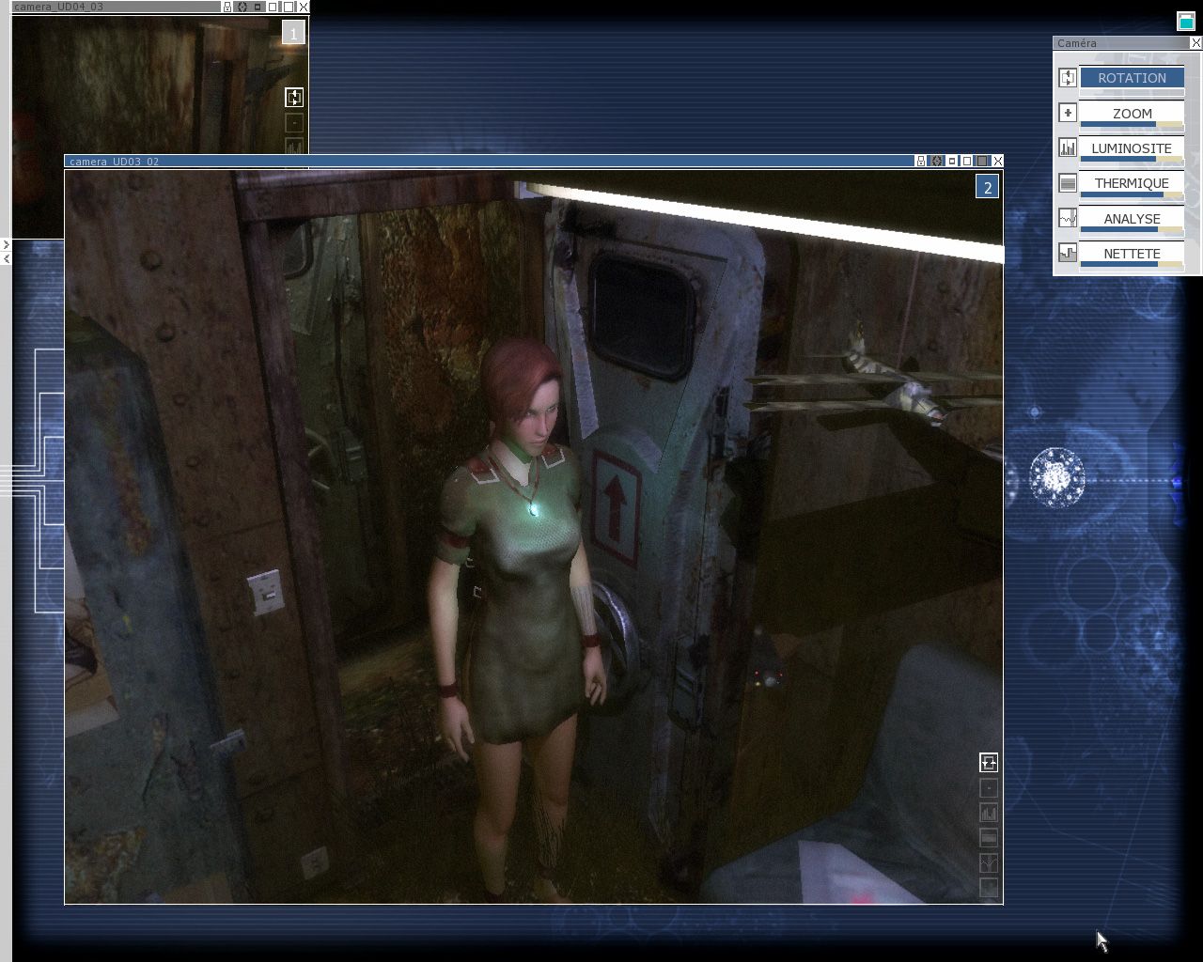The image size is (1203, 962).
Task: Click the waveform analyse icon in Caméra panel
Action: click(1068, 218)
